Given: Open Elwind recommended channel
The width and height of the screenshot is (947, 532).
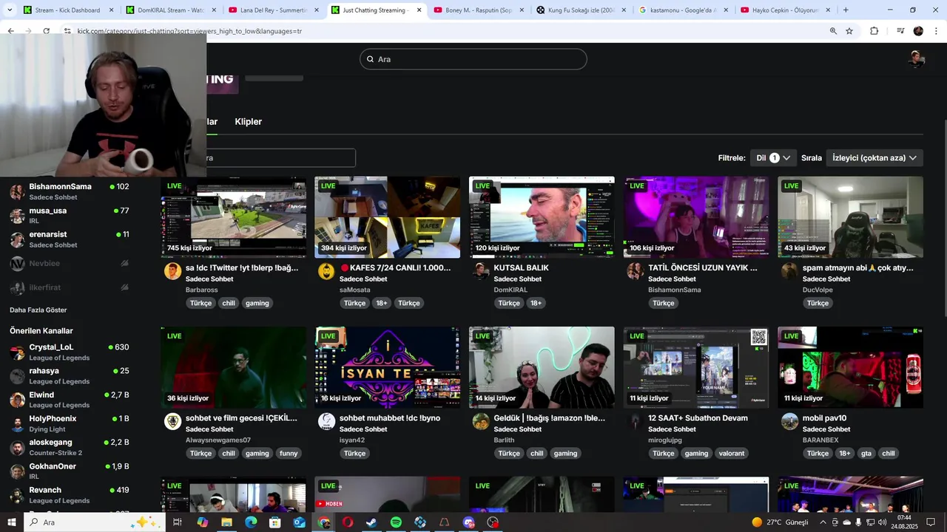Looking at the screenshot, I should (x=70, y=400).
